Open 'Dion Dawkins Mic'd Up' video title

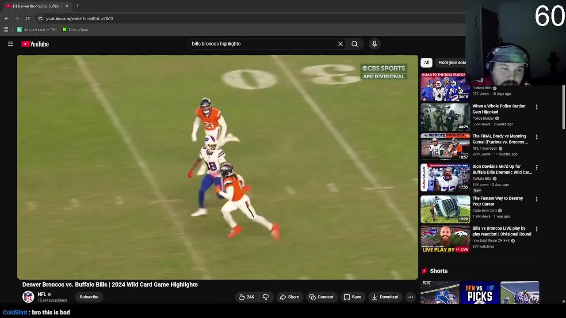pyautogui.click(x=502, y=170)
